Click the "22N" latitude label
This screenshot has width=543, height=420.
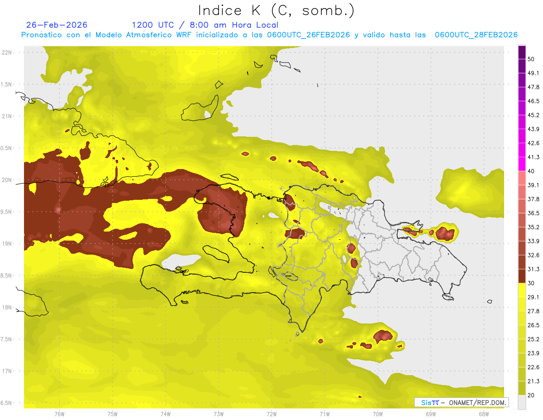pos(8,53)
